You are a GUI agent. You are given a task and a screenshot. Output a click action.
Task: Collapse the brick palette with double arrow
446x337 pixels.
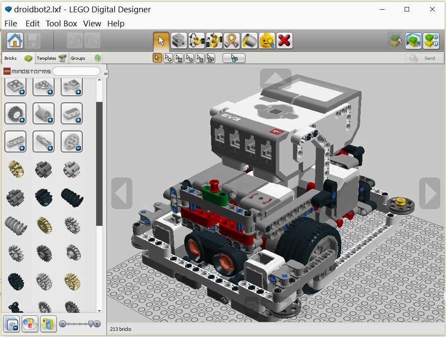tap(106, 73)
